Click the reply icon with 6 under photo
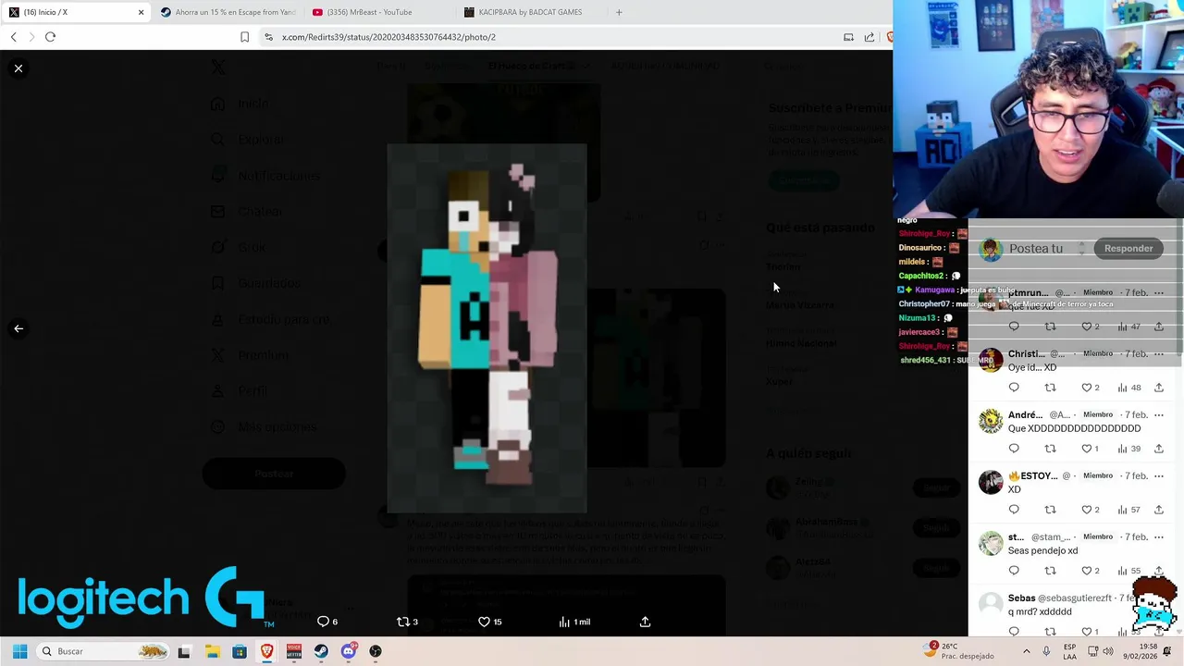Viewport: 1184px width, 666px height. 327,622
